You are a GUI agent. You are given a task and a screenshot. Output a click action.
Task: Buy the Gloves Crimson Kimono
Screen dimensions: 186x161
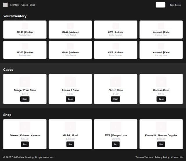pos(25,144)
